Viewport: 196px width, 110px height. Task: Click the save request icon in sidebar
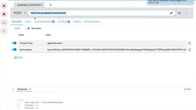(x=4, y=6)
